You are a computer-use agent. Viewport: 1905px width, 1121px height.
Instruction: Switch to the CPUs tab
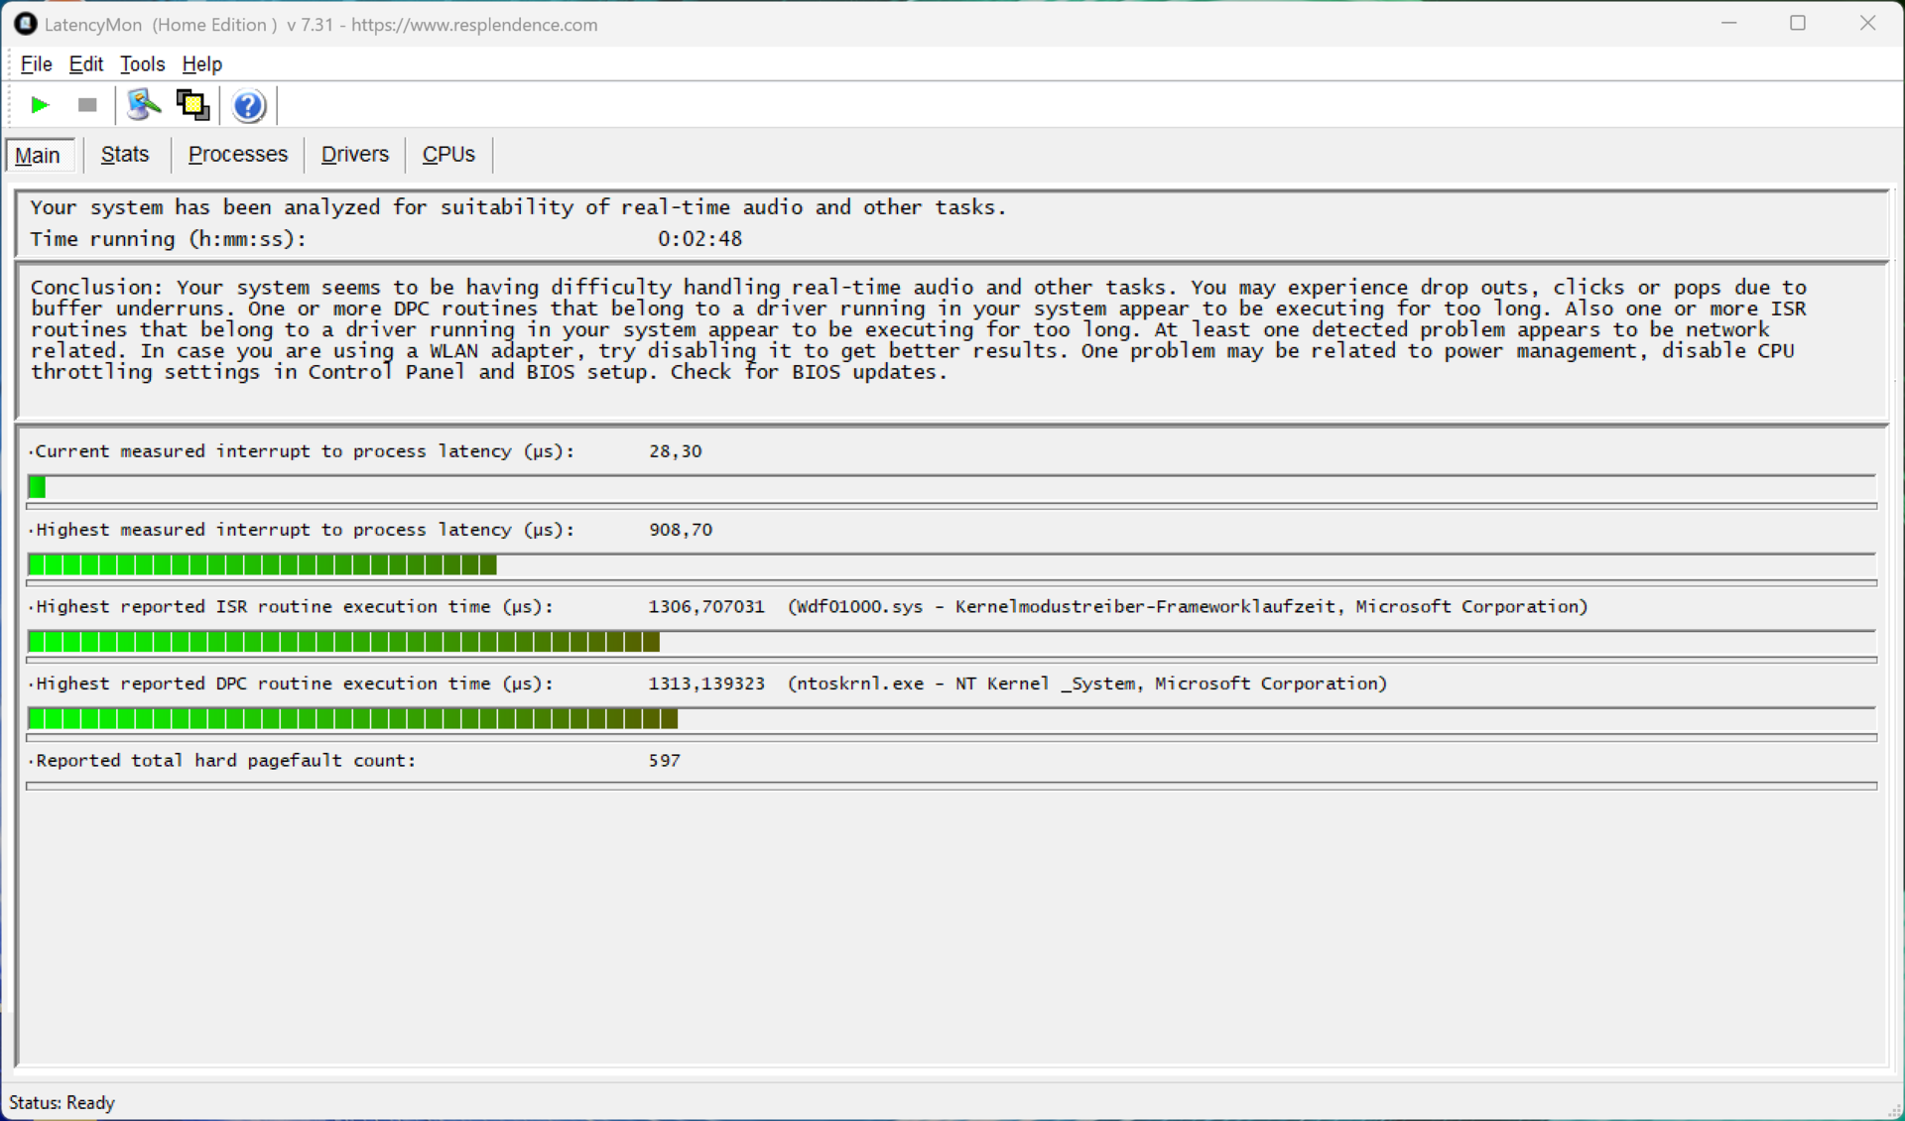[x=448, y=155]
